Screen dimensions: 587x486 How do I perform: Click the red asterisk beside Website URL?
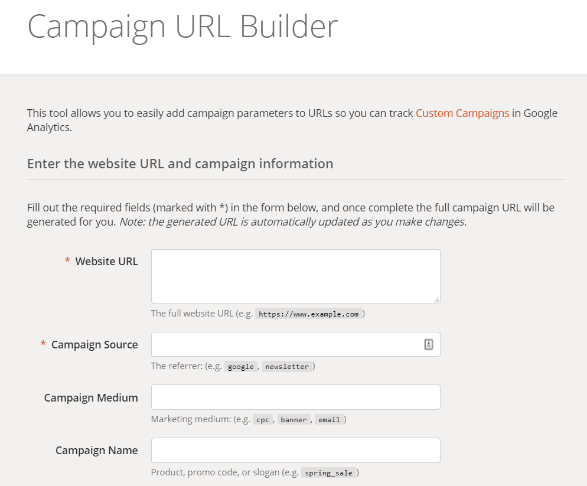(67, 261)
